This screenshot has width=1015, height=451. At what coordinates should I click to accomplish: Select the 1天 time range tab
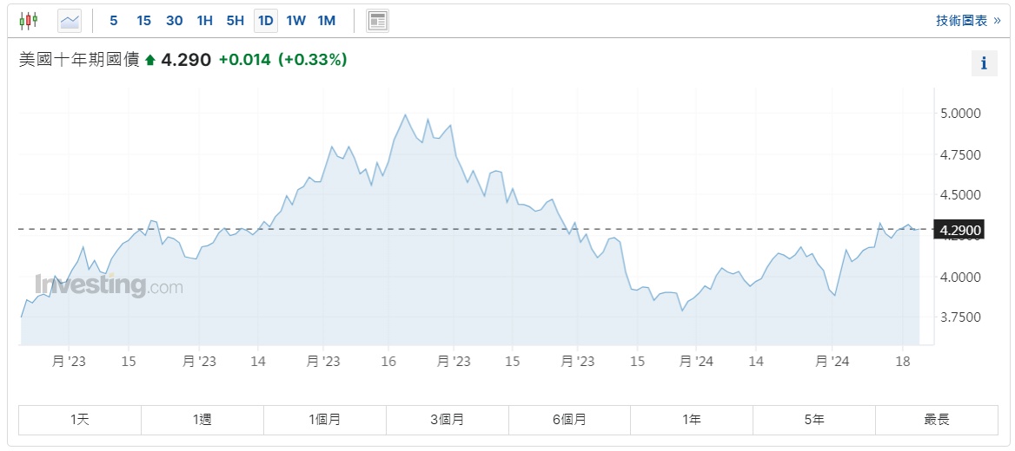click(80, 420)
